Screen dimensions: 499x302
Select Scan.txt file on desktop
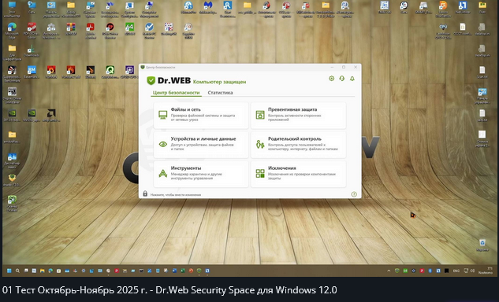point(482,72)
